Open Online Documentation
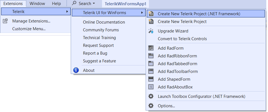 (x=108, y=22)
